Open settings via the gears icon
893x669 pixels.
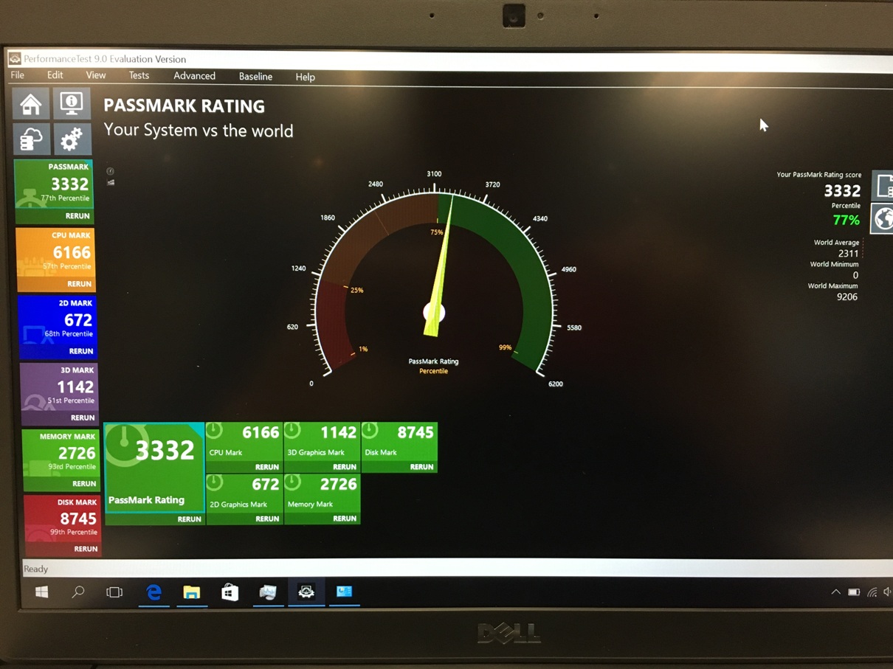click(x=72, y=139)
